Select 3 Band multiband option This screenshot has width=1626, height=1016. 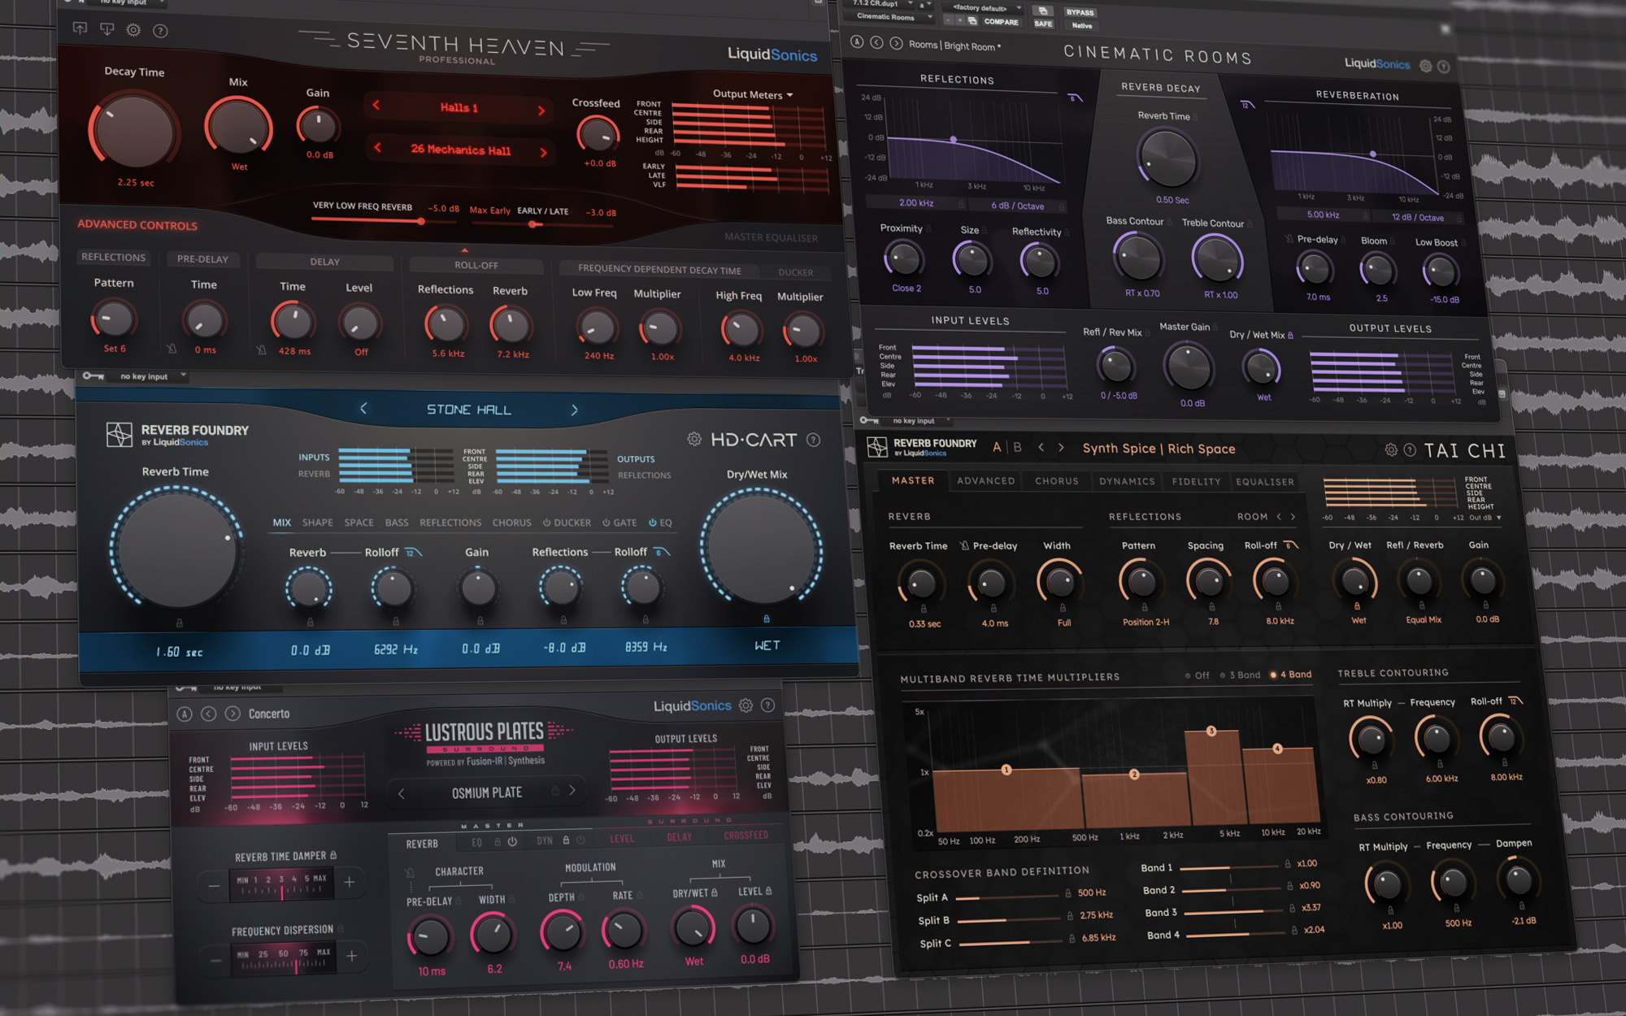[1240, 675]
